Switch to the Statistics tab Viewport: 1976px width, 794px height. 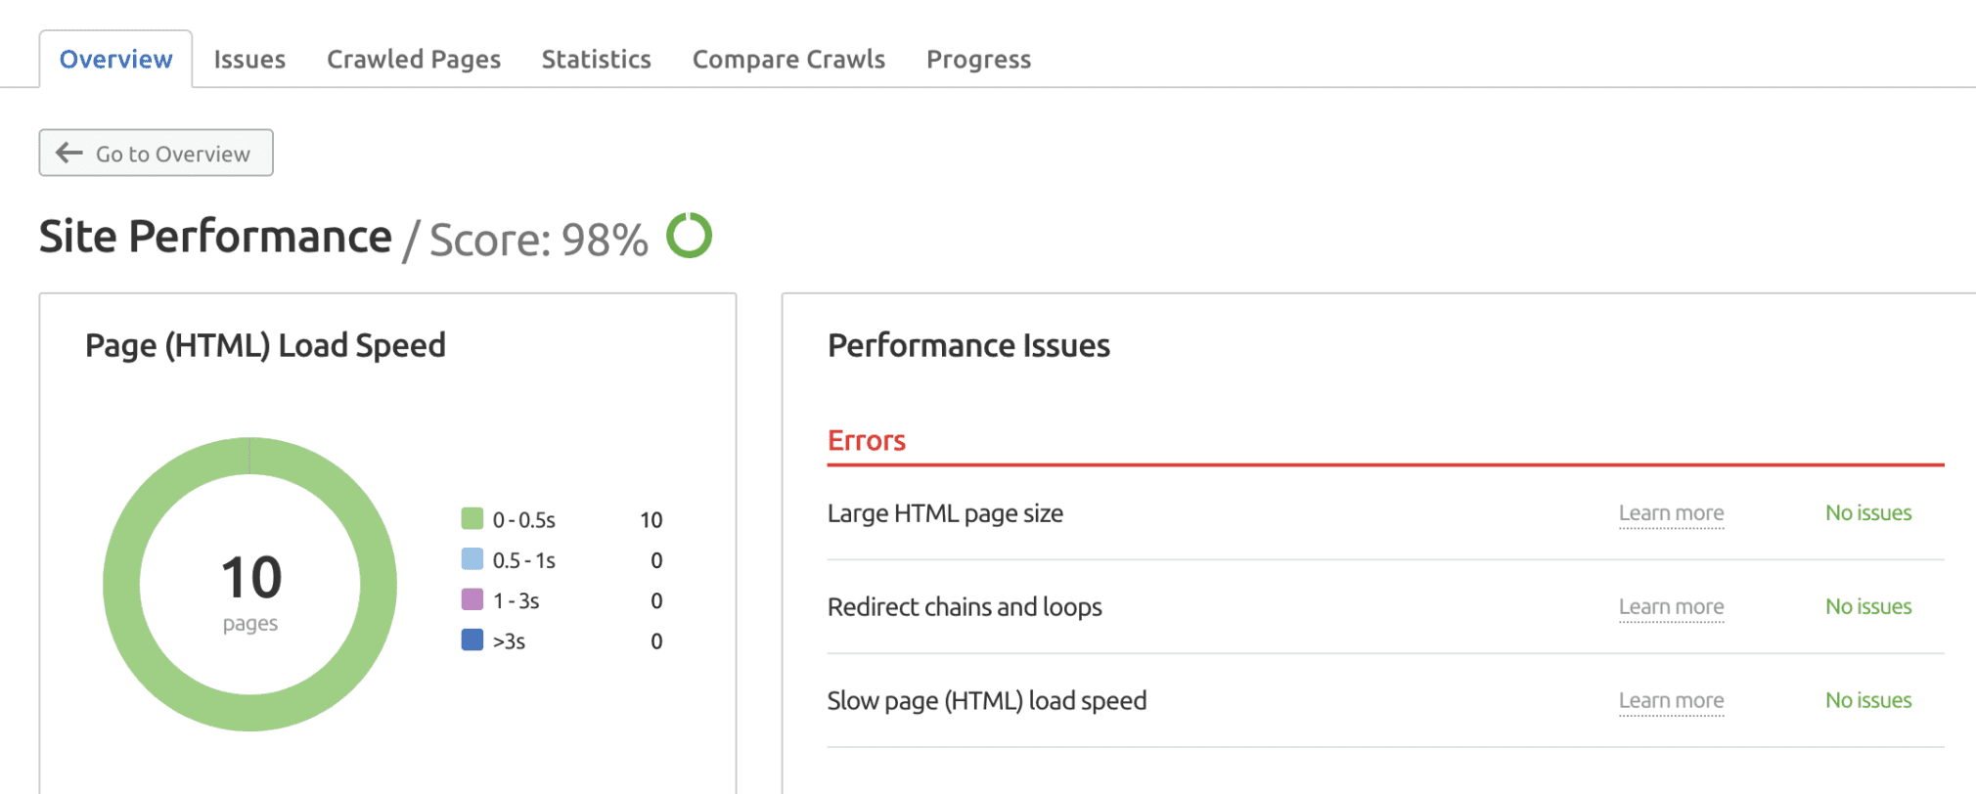tap(596, 59)
